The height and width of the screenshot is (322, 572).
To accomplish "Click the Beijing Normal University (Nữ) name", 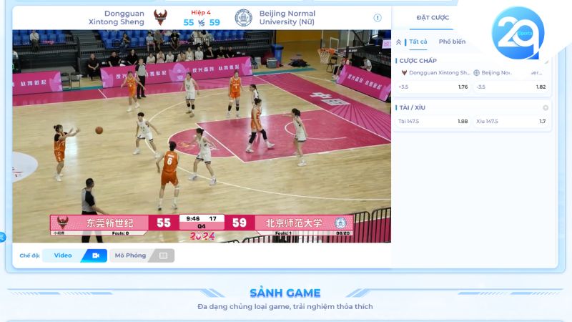I will pyautogui.click(x=287, y=17).
